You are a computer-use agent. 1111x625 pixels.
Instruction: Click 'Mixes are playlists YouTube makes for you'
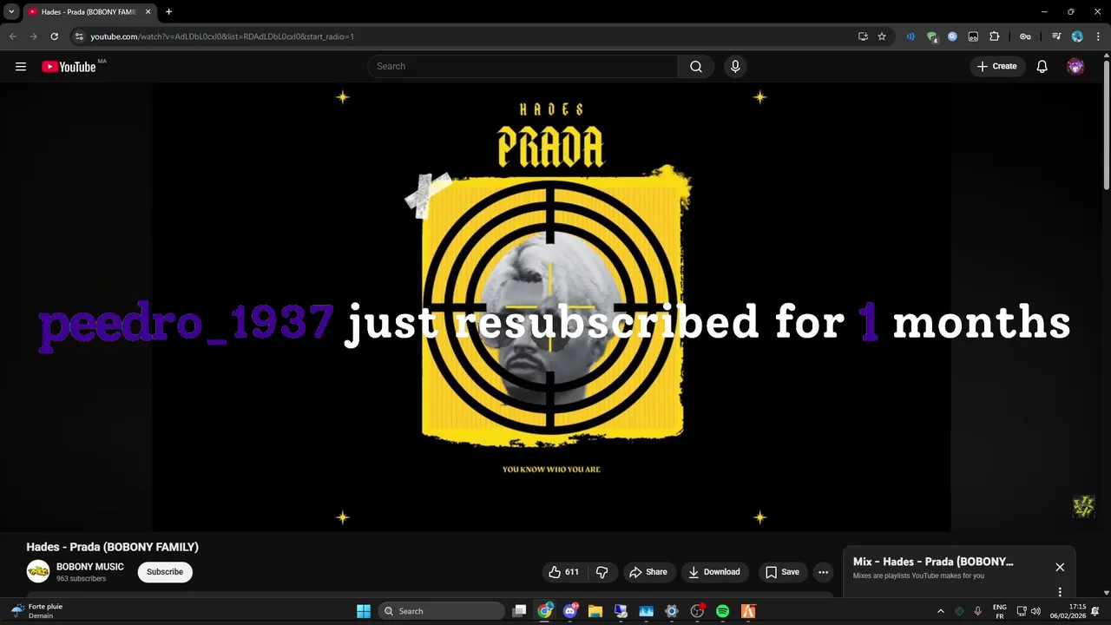coord(918,576)
